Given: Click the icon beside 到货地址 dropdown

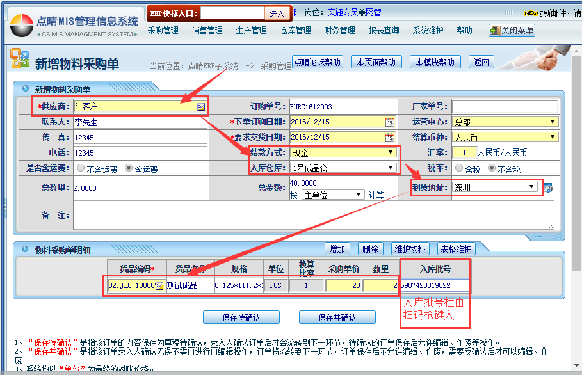Looking at the screenshot, I should tap(548, 187).
